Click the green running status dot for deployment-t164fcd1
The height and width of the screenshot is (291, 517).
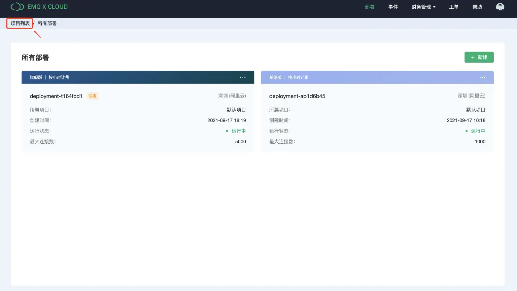point(227,131)
